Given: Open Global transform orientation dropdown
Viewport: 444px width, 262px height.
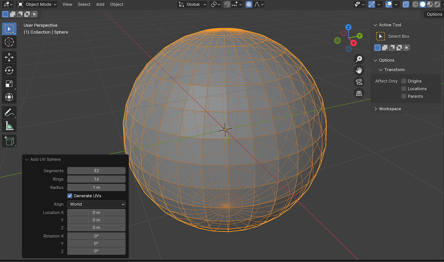Looking at the screenshot, I should click(x=192, y=4).
